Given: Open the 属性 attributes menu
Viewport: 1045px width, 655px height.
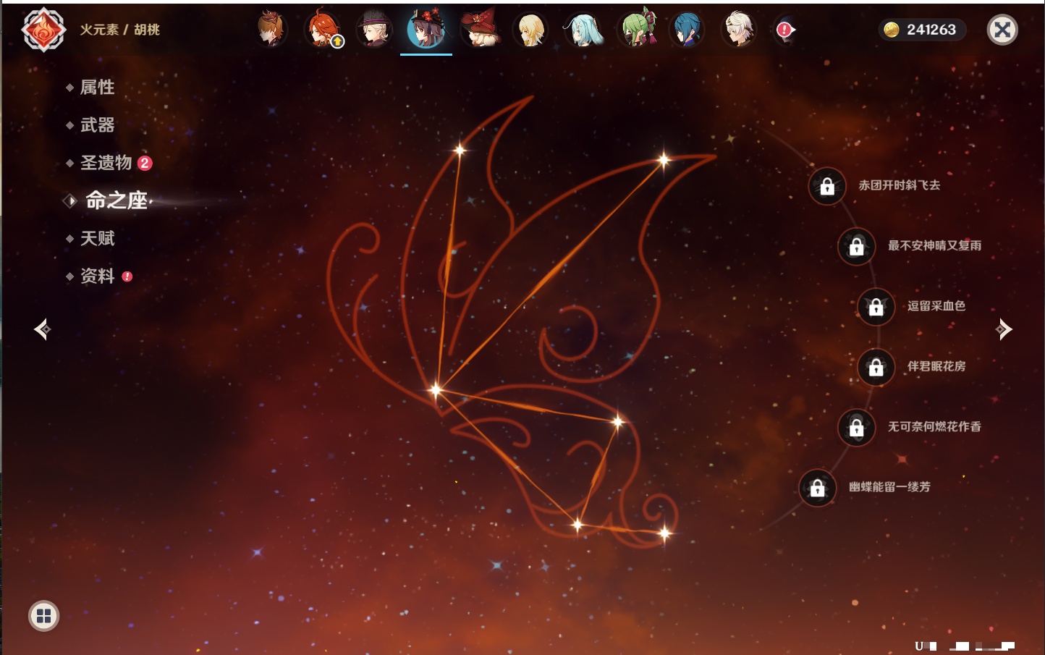Looking at the screenshot, I should point(97,88).
